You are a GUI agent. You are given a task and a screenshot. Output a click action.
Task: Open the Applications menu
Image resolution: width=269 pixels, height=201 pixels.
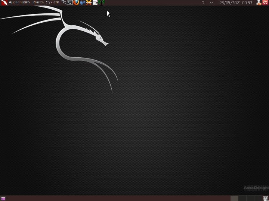(19, 2)
